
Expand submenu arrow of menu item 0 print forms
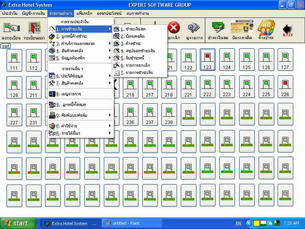[110, 115]
